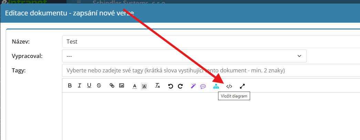The width and height of the screenshot is (360, 140).
Task: Insert a hyperlink with the link icon
Action: pos(112,86)
